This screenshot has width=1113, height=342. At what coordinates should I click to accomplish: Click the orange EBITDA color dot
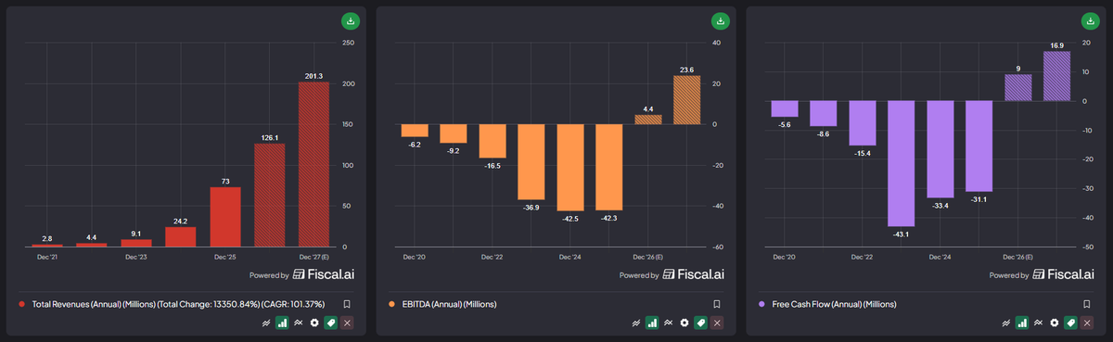click(x=391, y=304)
